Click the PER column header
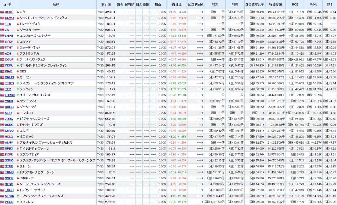337x205 pixels. coord(215,4)
